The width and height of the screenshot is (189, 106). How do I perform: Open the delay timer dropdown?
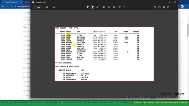[55, 7]
